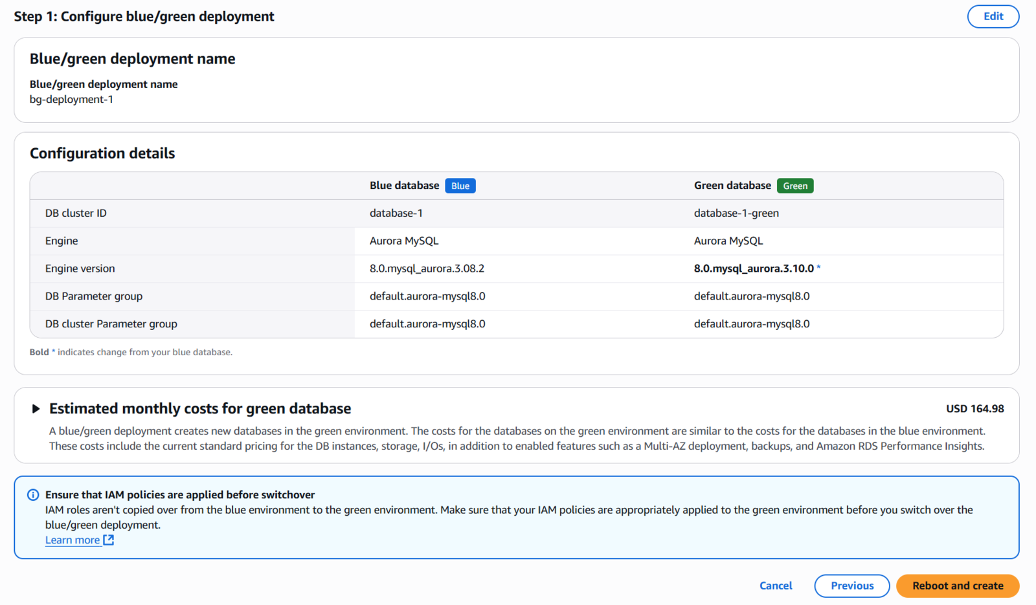Click the Edit button for Step 1
1036x605 pixels.
click(x=993, y=17)
